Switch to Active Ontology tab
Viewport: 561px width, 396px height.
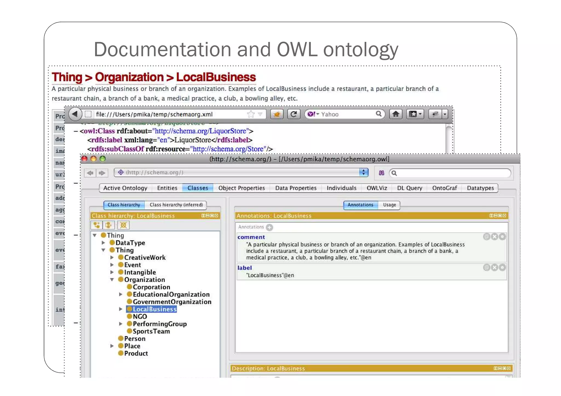point(125,188)
